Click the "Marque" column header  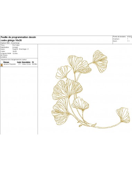[x=6, y=62]
